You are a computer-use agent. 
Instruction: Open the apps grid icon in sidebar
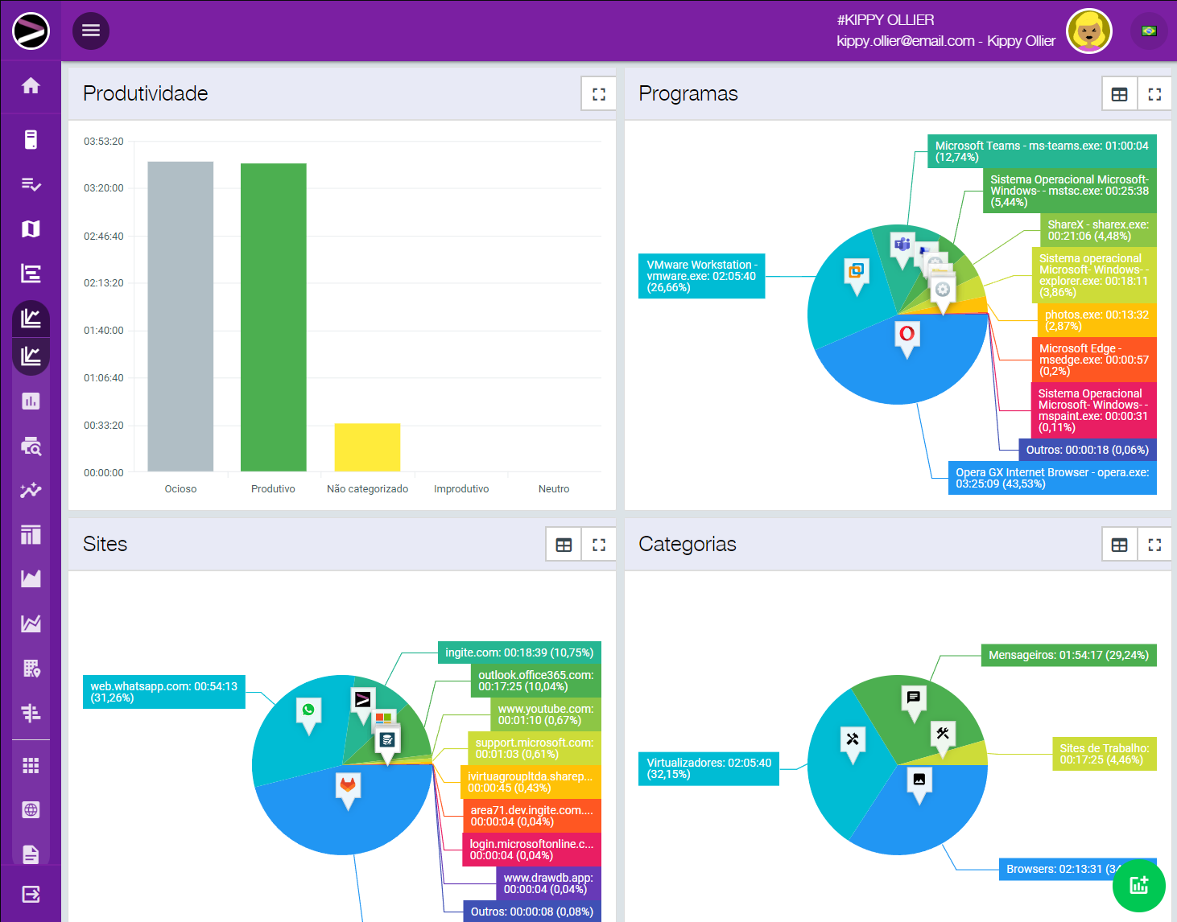tap(31, 765)
